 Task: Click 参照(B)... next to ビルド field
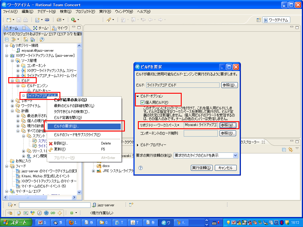pos(229,85)
